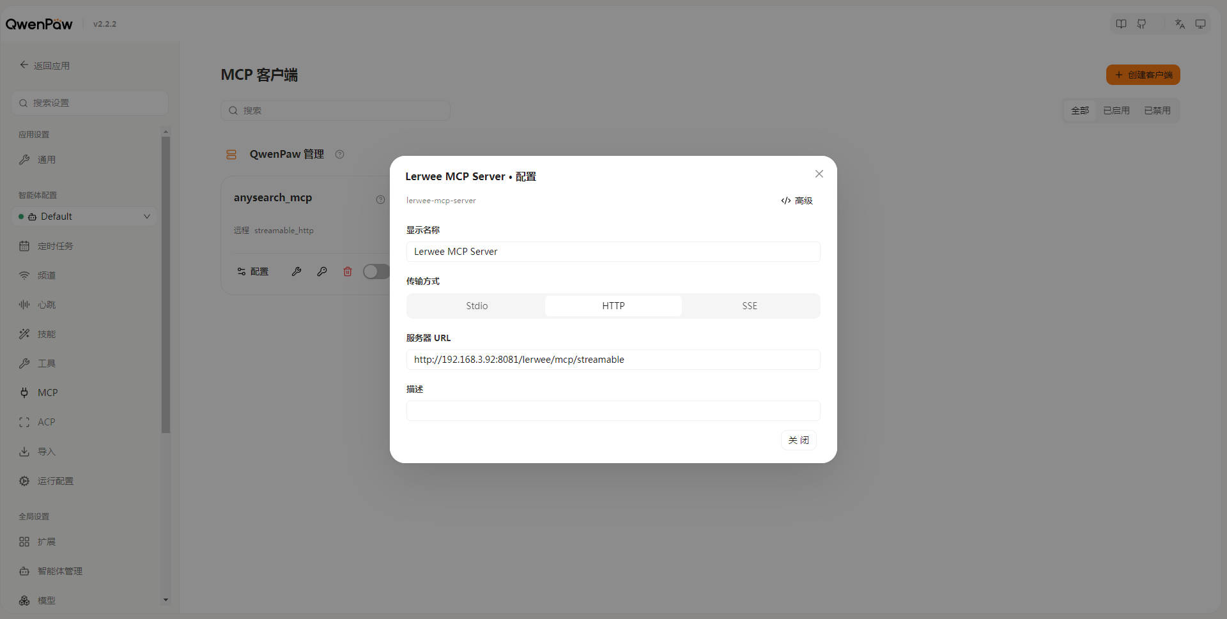Click the empty description (描述) field
The image size is (1227, 619).
coord(613,411)
